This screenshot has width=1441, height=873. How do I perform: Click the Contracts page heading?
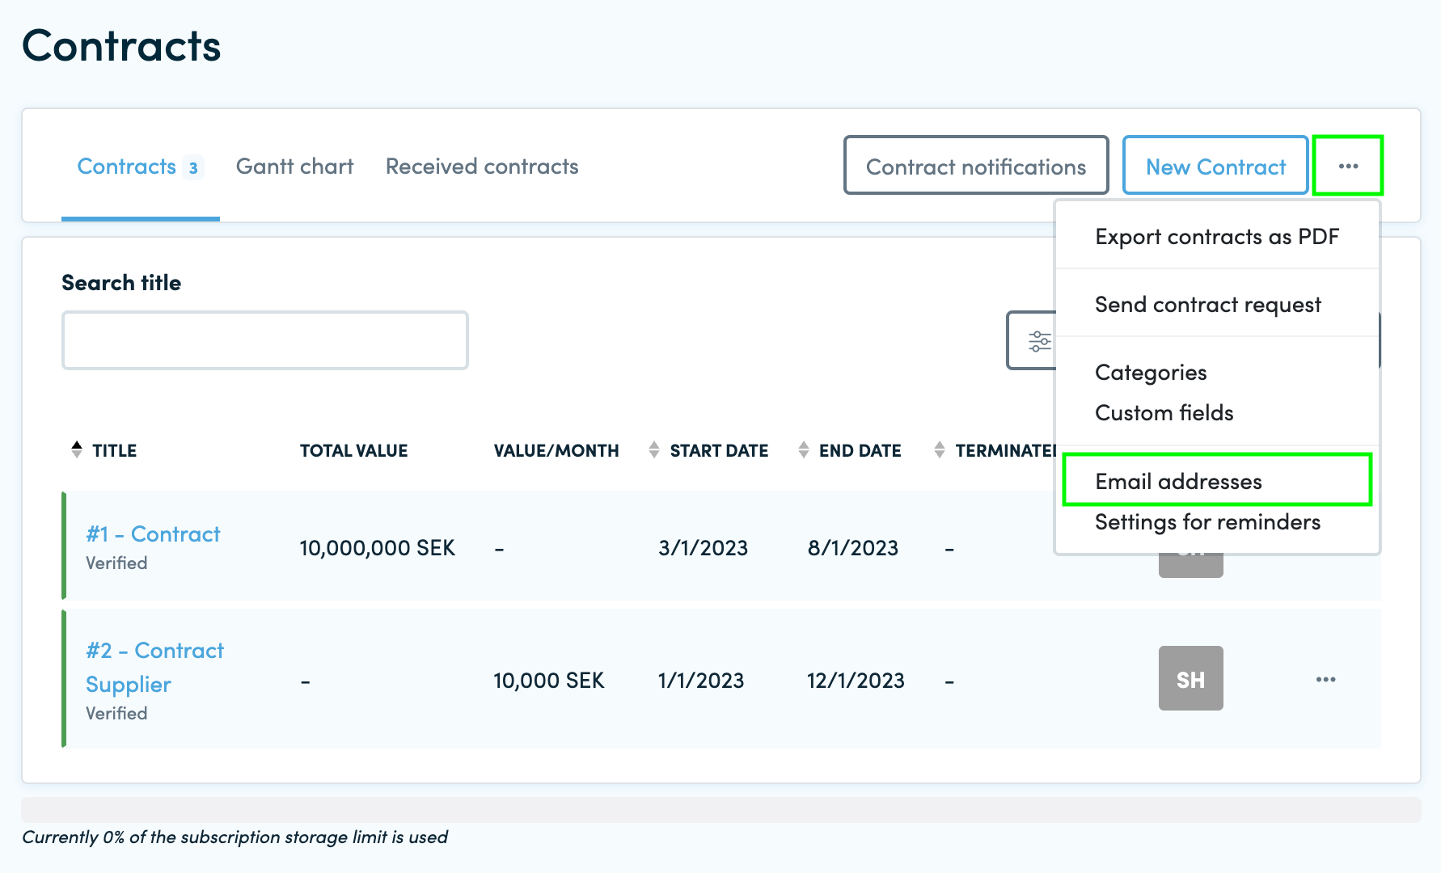click(x=121, y=45)
